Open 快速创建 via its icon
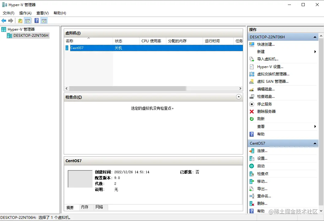The height and width of the screenshot is (221, 324). pos(251,44)
